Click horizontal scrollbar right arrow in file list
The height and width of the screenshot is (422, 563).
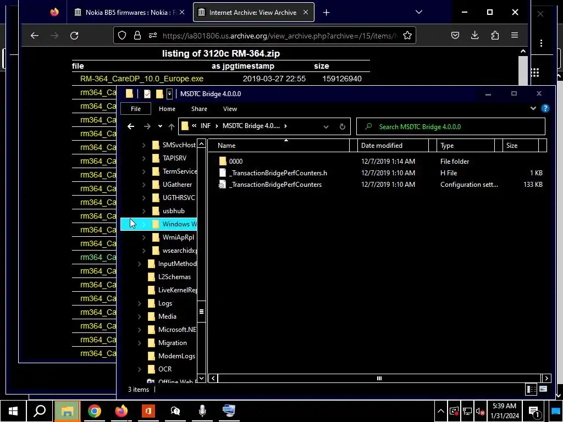pos(547,378)
